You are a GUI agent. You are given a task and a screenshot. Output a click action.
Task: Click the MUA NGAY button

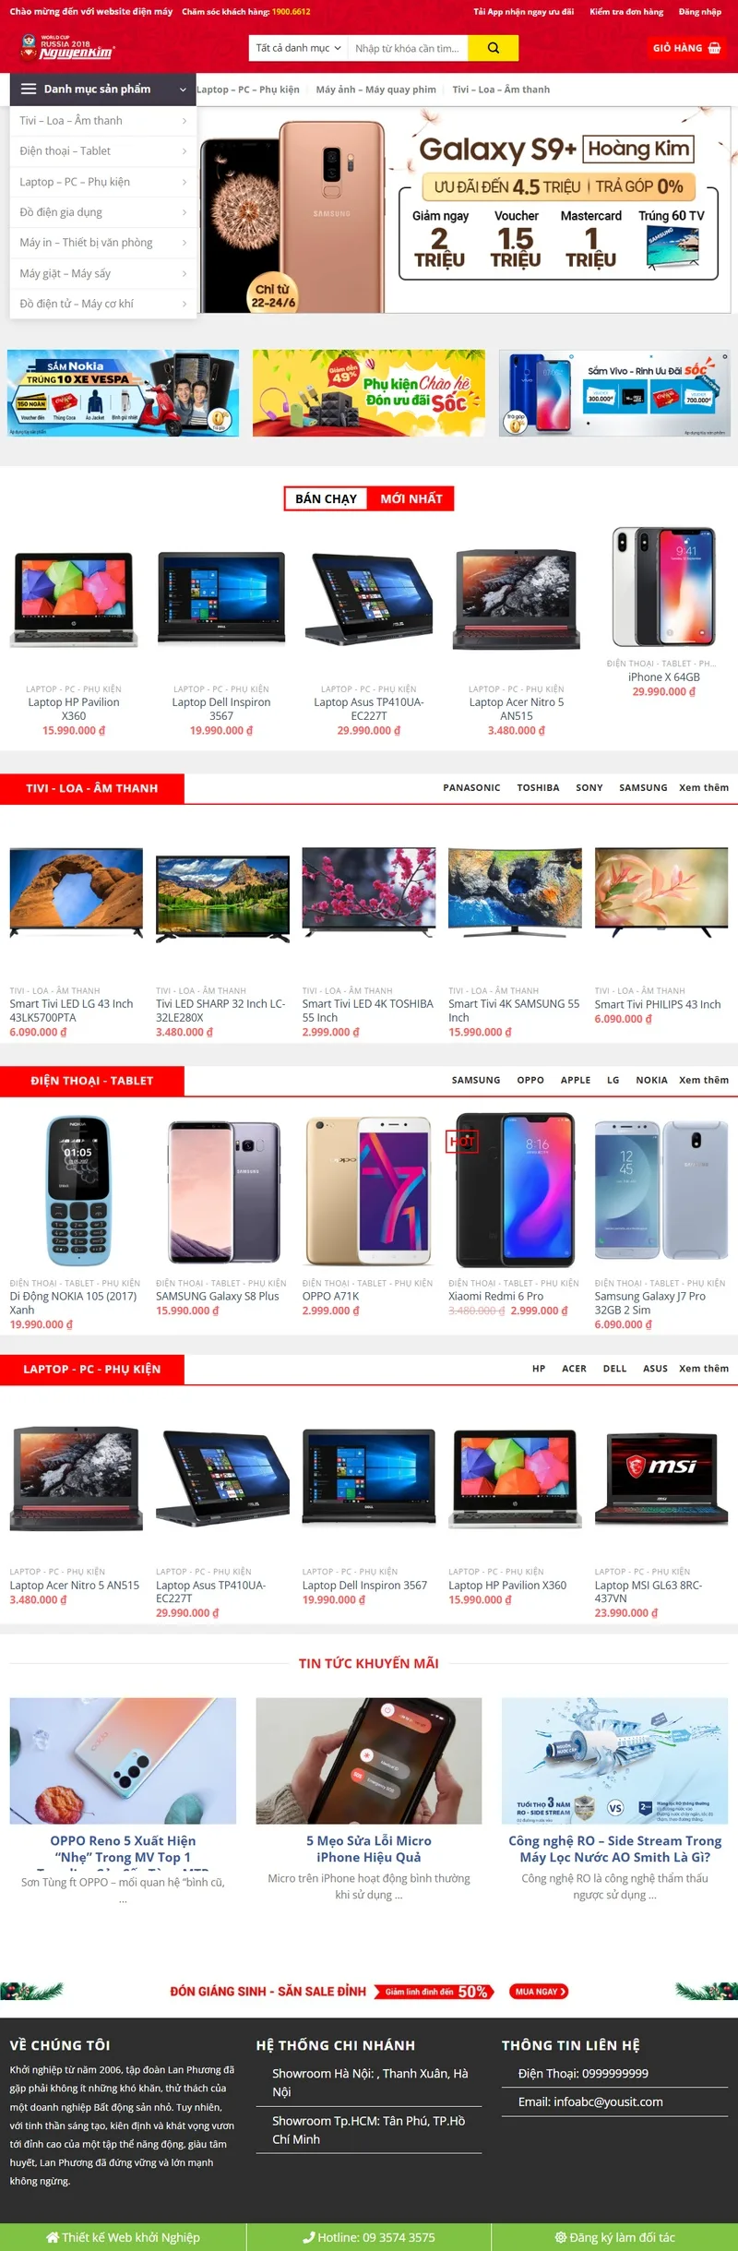(538, 1991)
